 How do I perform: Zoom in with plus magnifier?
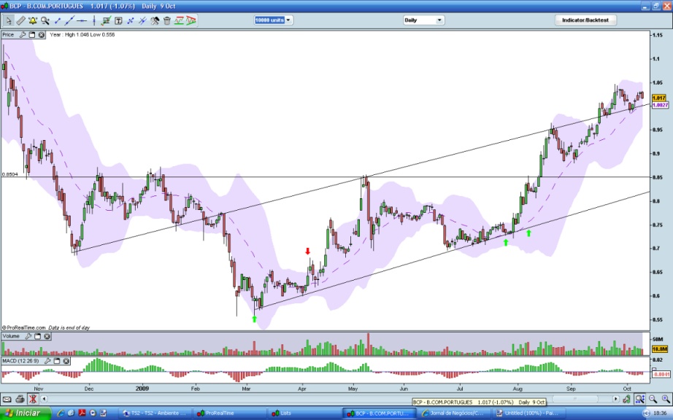(666, 400)
